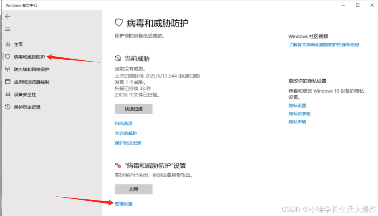Open the 扫描选项 link
The width and height of the screenshot is (378, 216).
(x=124, y=123)
